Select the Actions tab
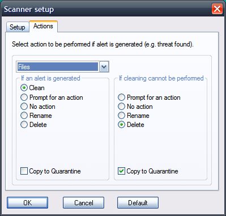The width and height of the screenshot is (226, 216). coord(43,26)
